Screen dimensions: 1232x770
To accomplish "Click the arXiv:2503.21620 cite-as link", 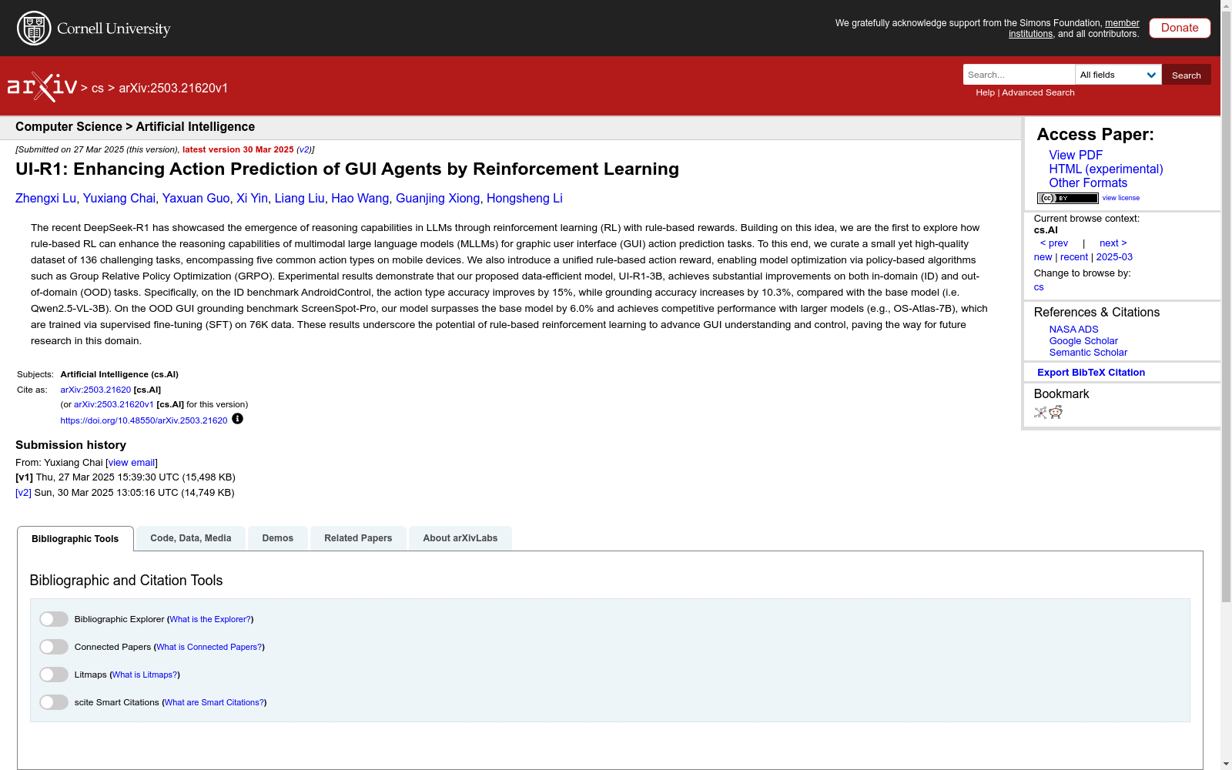I will coord(95,390).
